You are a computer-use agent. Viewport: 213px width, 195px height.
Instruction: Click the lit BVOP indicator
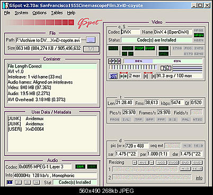pyautogui.click(x=150, y=48)
